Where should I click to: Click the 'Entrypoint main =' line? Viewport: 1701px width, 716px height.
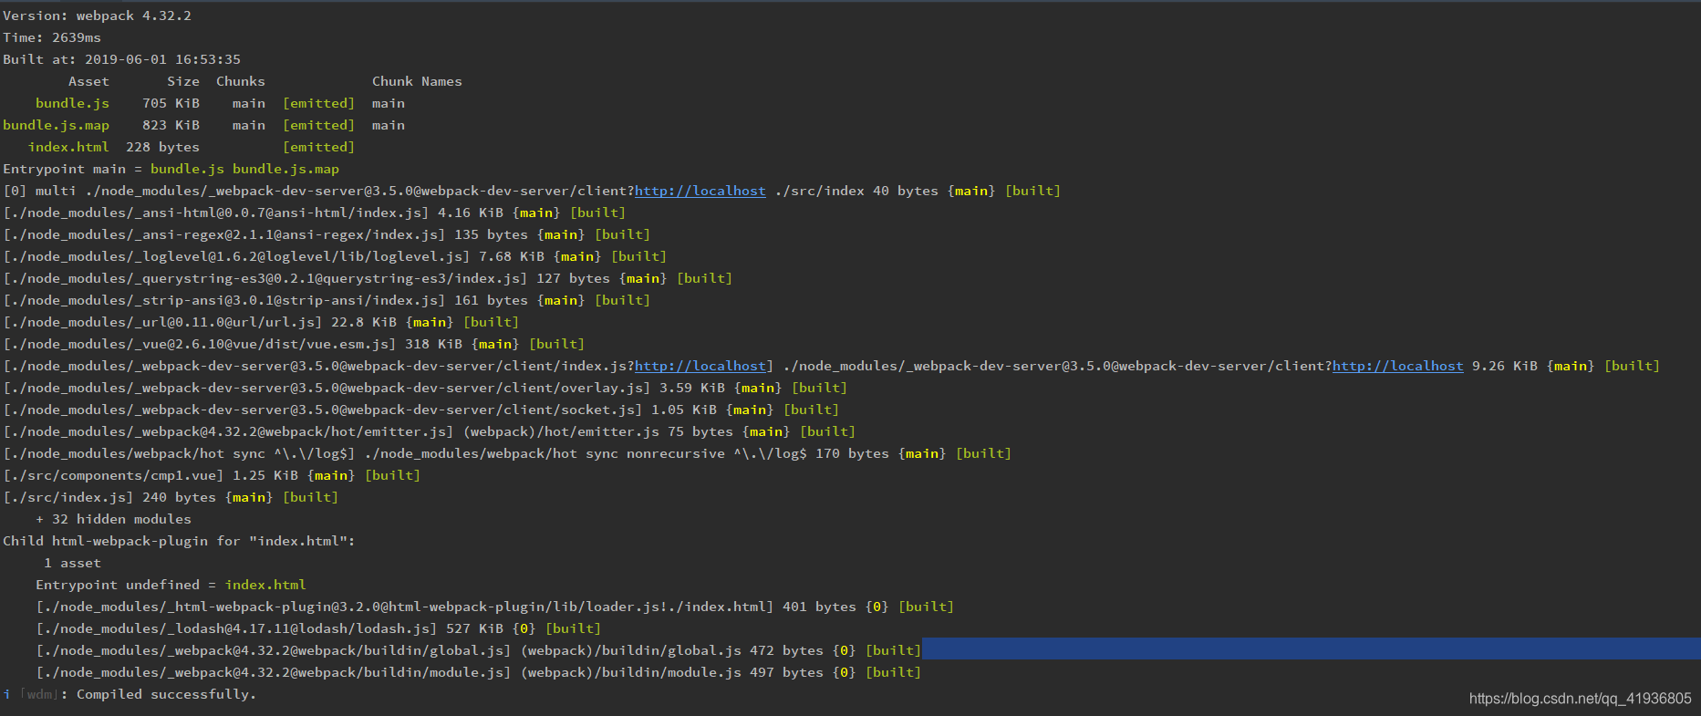171,169
